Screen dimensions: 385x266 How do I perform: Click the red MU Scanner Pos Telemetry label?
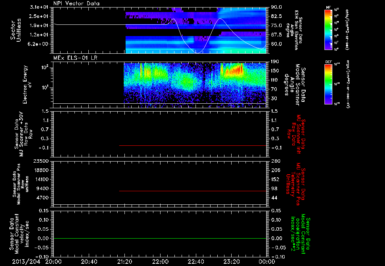point(296,184)
